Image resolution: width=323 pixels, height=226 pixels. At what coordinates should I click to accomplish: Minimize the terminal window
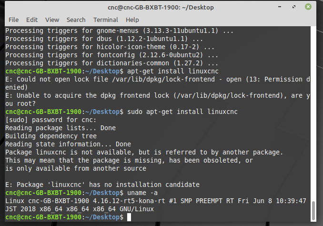[x=280, y=7]
